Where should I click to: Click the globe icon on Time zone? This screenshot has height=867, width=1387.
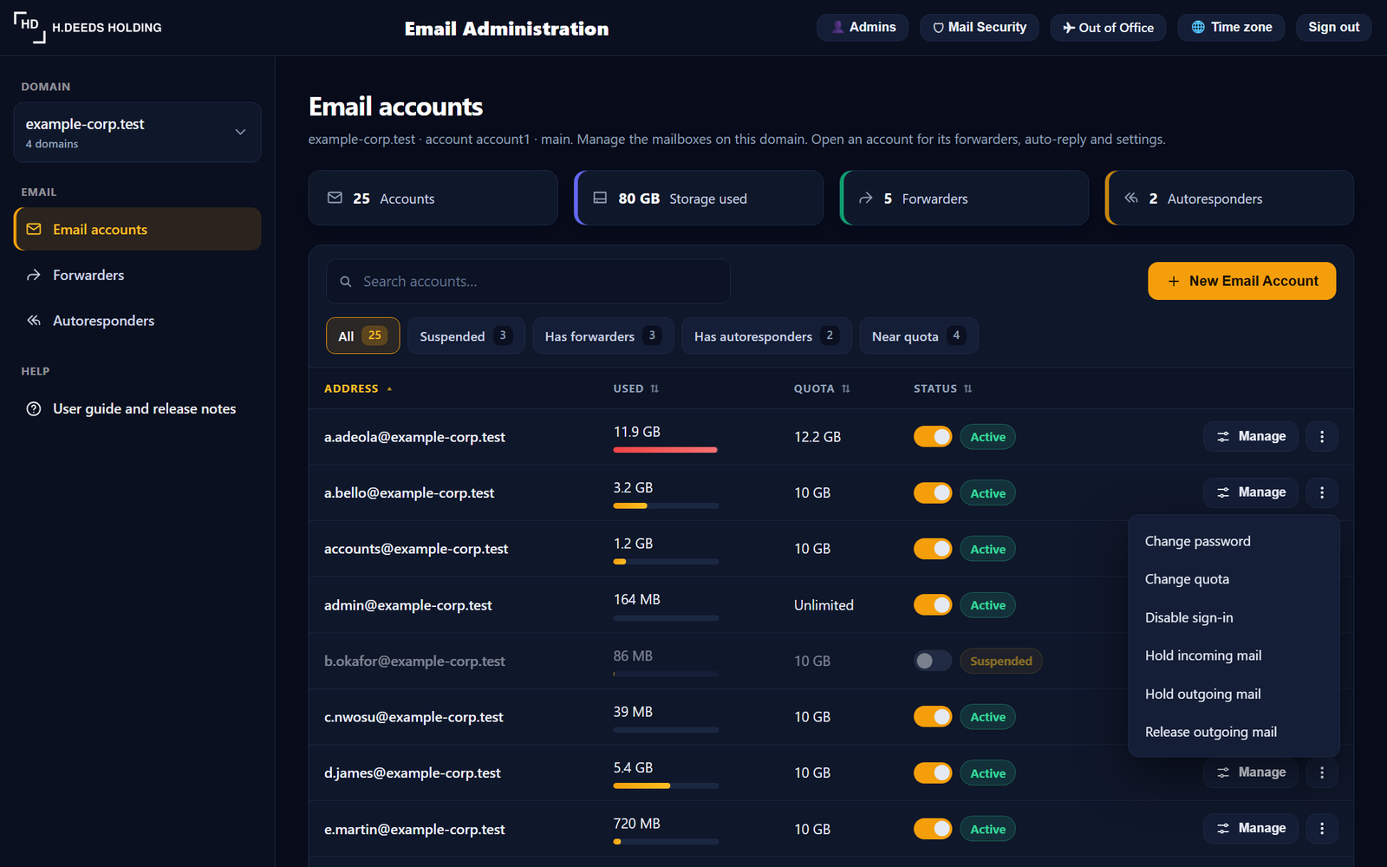click(1198, 28)
